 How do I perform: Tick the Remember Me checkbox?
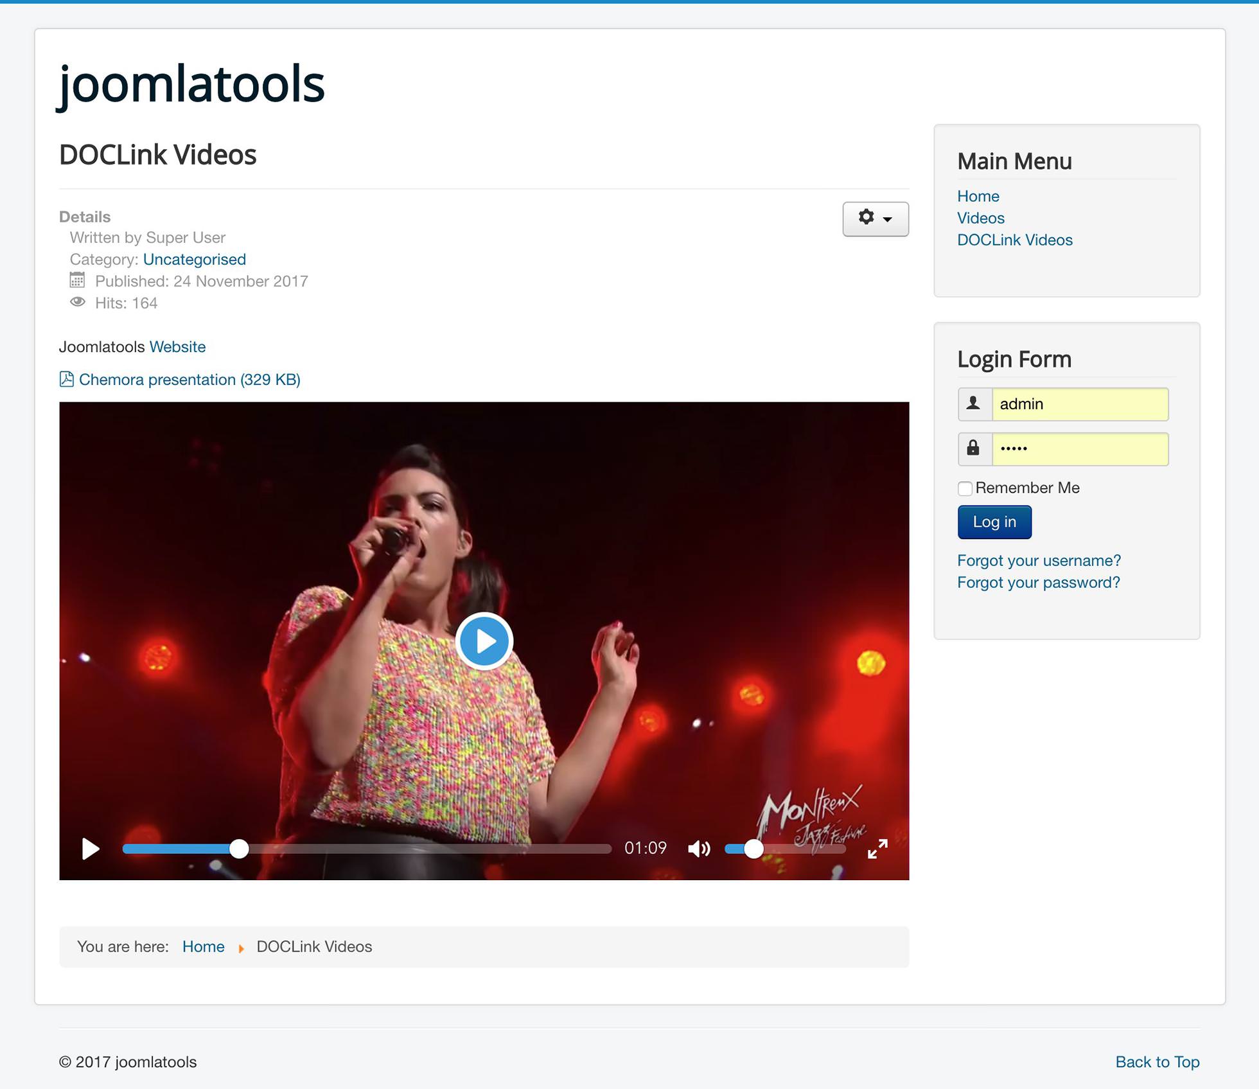click(x=965, y=488)
